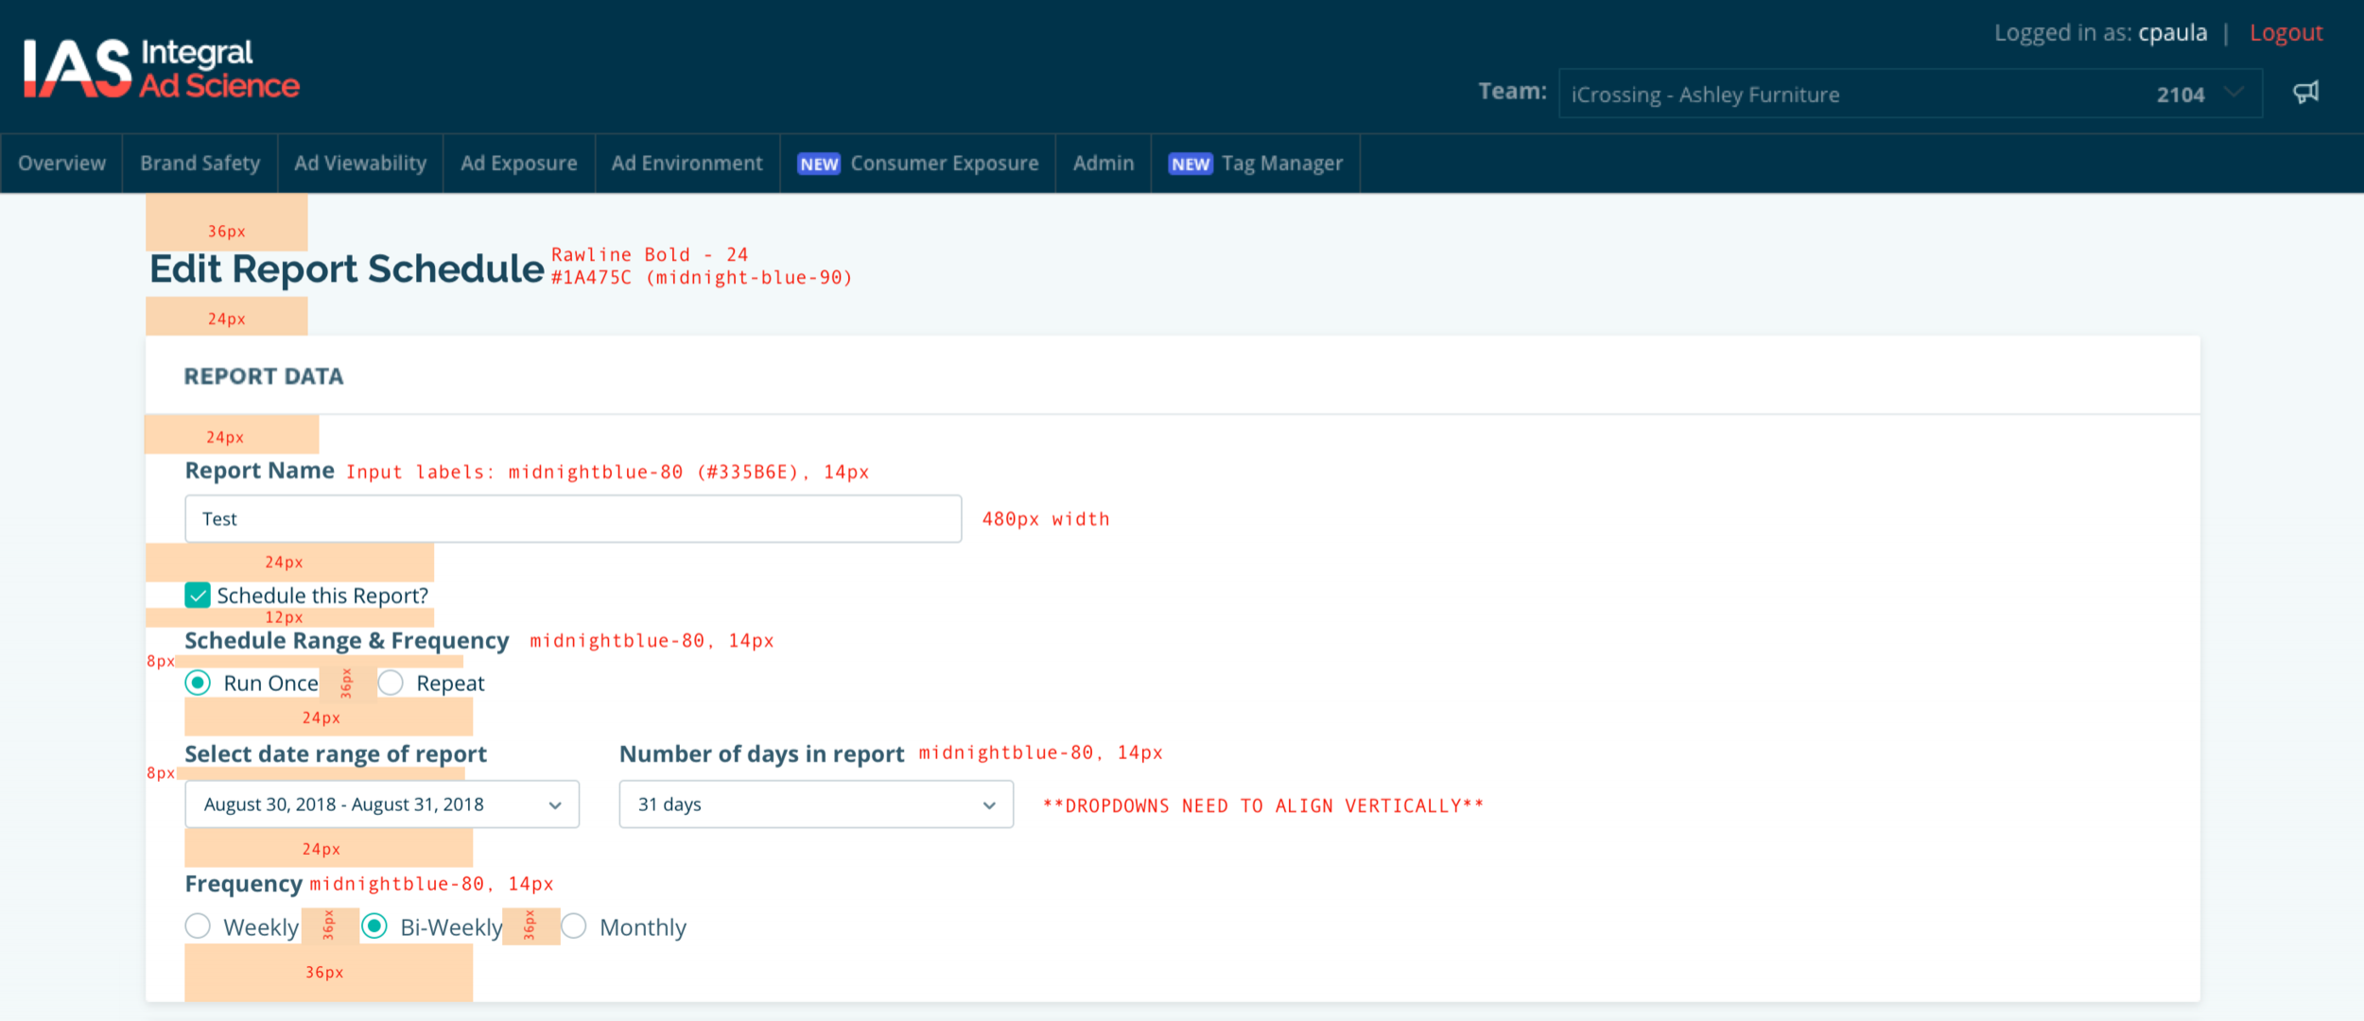Click the Schedule Range & Frequency label
The width and height of the screenshot is (2364, 1021).
click(347, 641)
